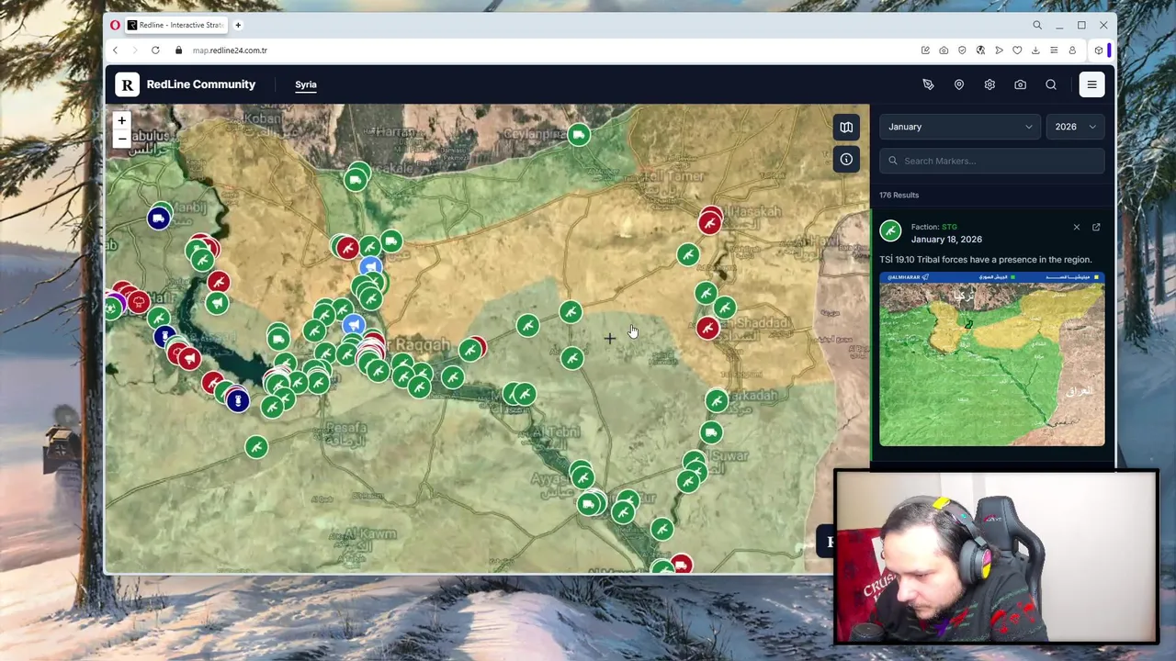This screenshot has height=661, width=1176.
Task: Click green rifle marker above map center crosshair
Action: tap(571, 313)
